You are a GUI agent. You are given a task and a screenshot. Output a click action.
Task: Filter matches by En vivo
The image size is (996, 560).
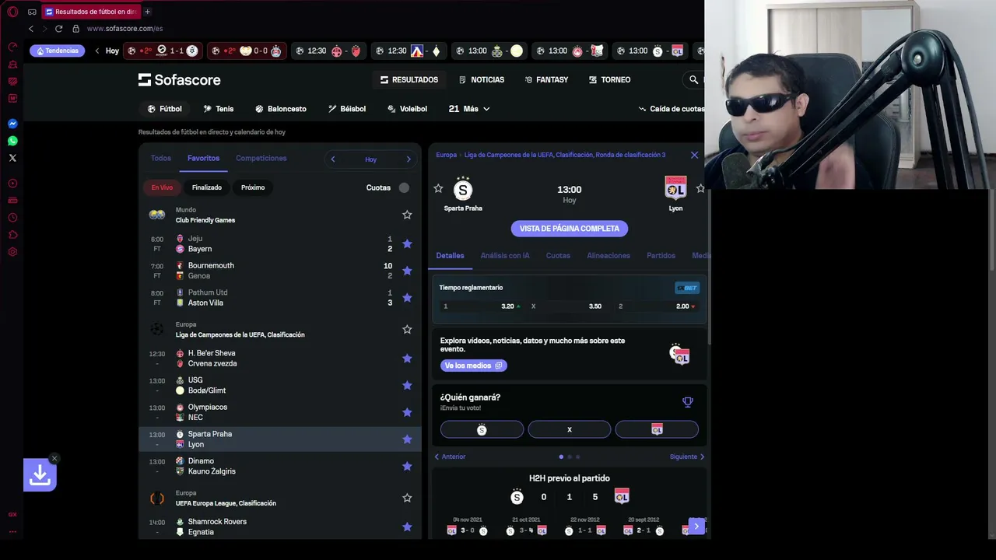pos(162,187)
